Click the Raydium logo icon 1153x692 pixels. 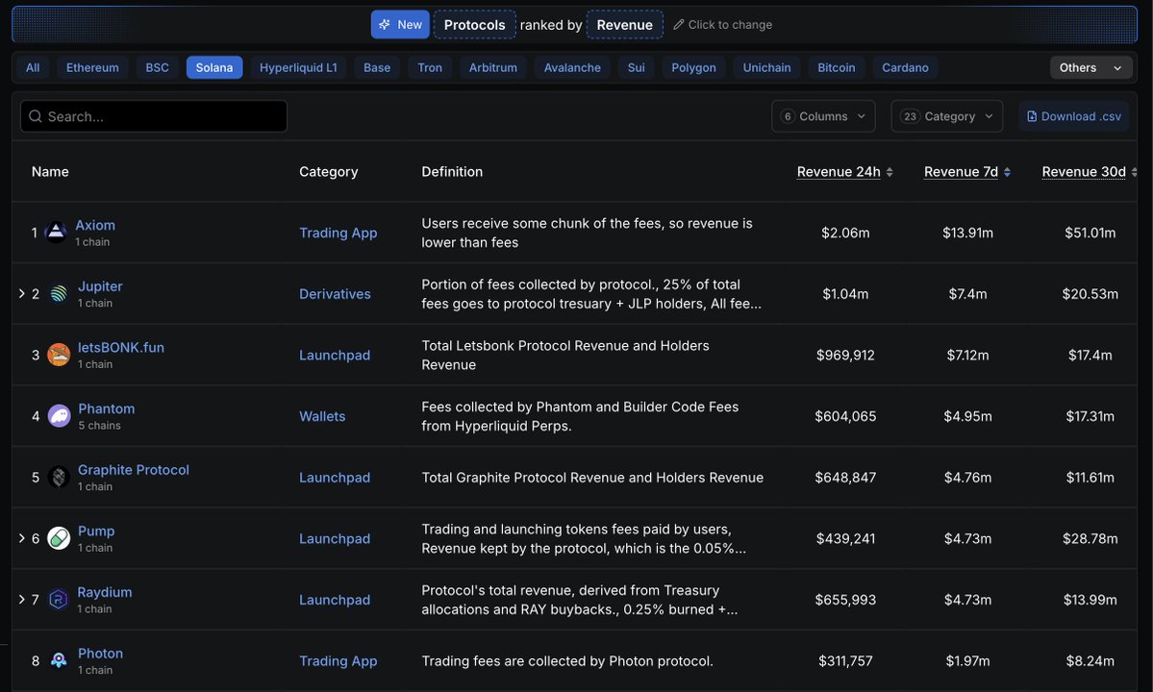coord(58,600)
